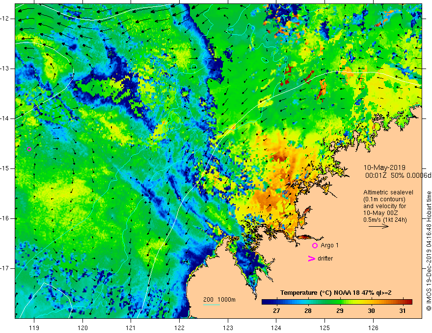Image resolution: width=432 pixels, height=333 pixels.
Task: Click the longitude axis label 121
Action: [131, 328]
